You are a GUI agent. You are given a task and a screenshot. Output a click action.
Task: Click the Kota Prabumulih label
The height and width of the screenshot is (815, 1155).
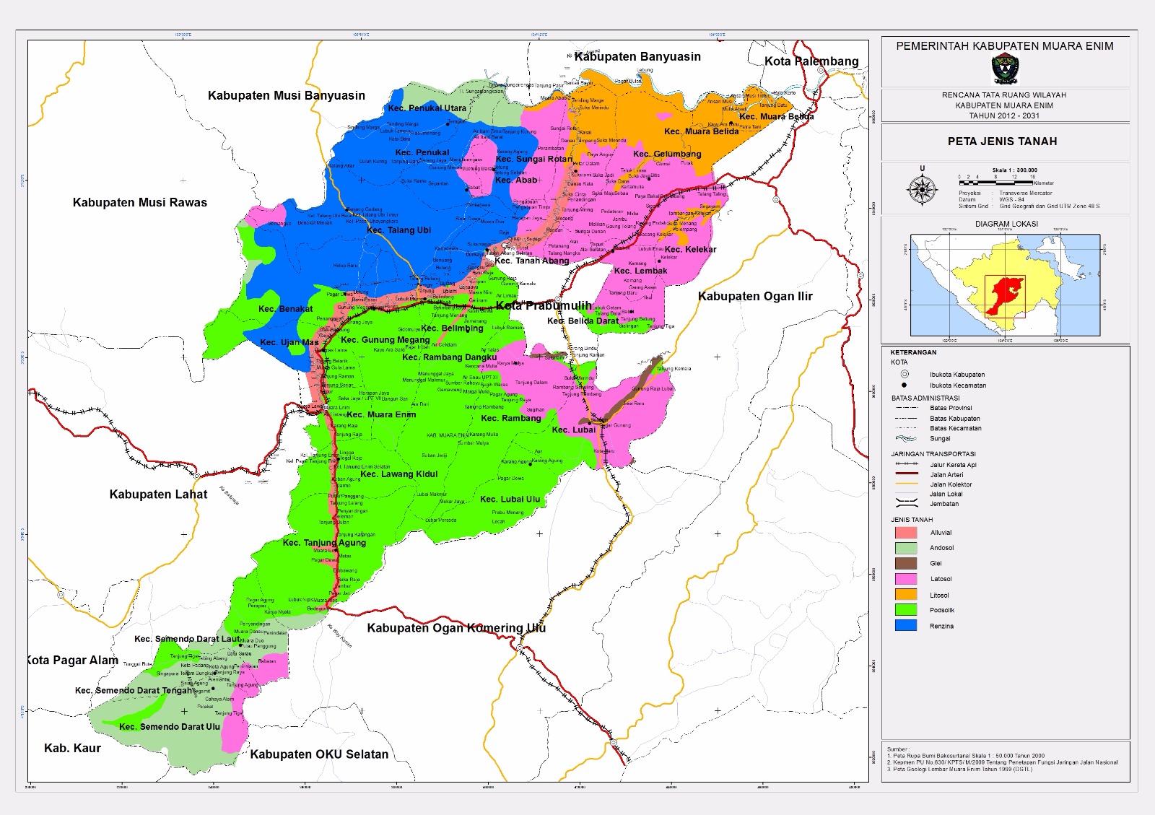pos(543,305)
